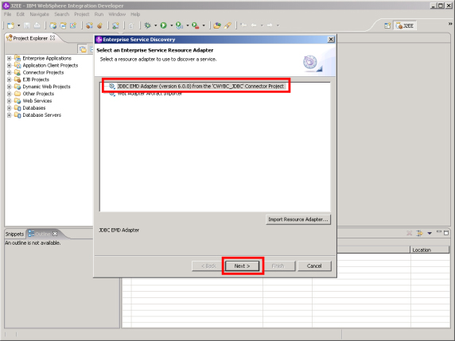Viewport: 455px width, 341px height.
Task: Close the Enterprise Service Discovery dialog
Action: (x=331, y=40)
